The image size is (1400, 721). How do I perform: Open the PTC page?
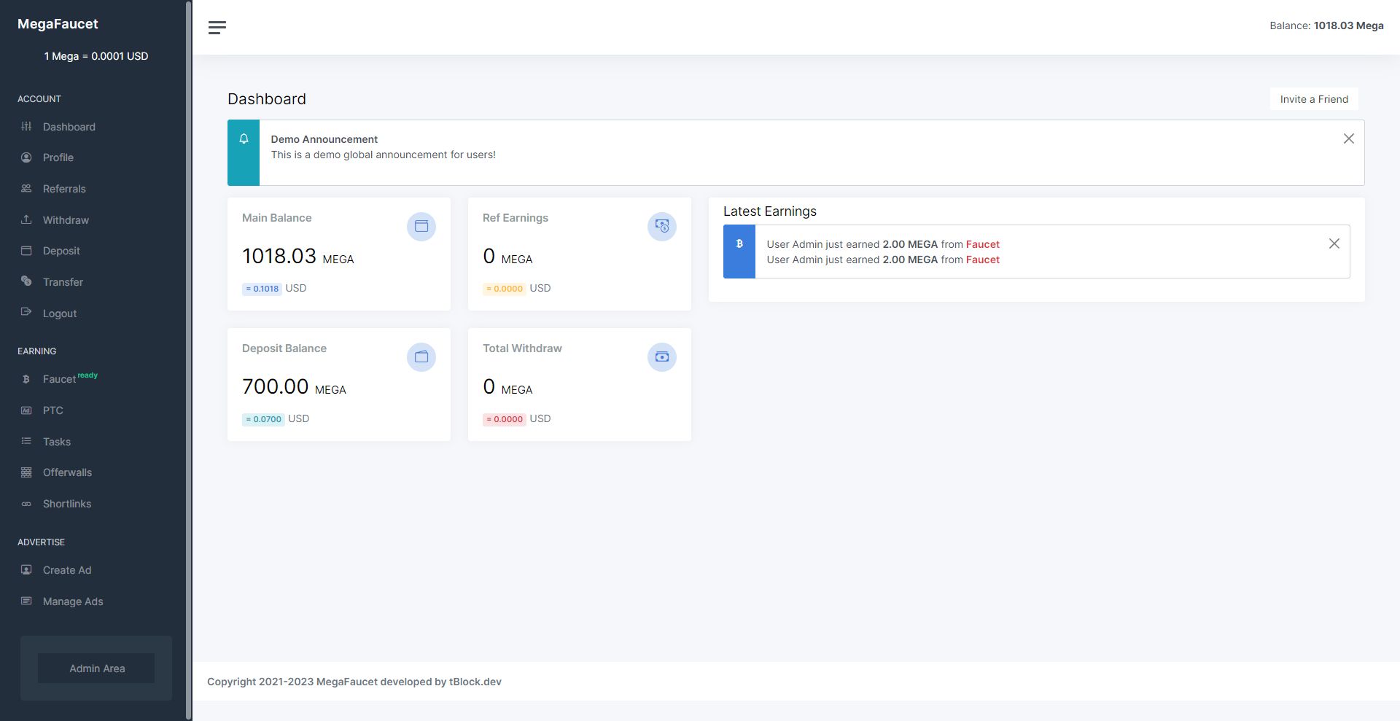pos(53,410)
